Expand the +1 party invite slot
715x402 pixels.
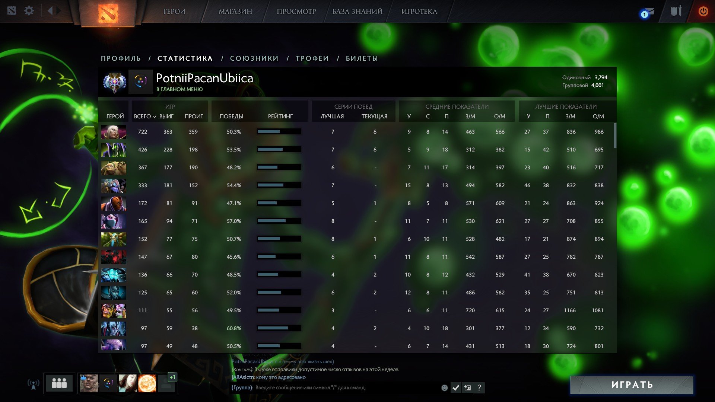coord(172,377)
